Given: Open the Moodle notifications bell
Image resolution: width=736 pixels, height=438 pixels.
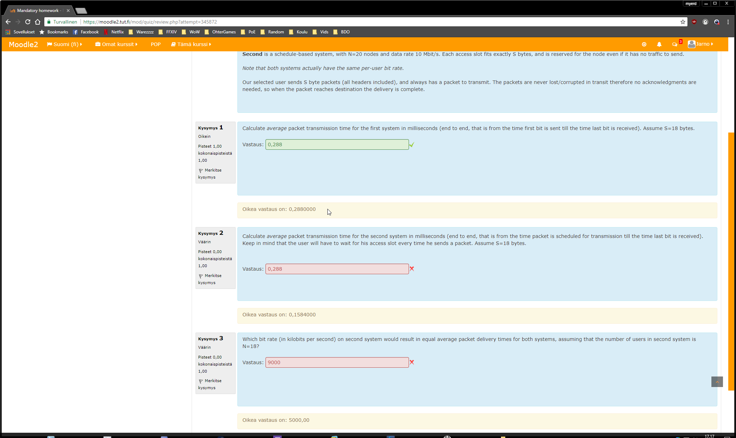Looking at the screenshot, I should [x=659, y=44].
